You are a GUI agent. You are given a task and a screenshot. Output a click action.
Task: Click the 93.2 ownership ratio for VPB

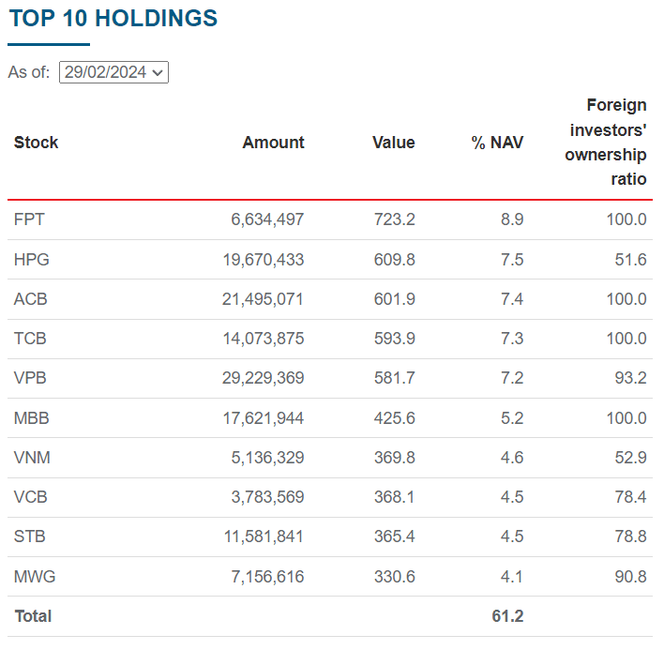(x=630, y=378)
